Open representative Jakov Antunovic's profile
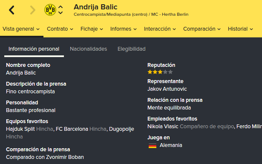Image resolution: width=262 pixels, height=164 pixels. coord(167,89)
